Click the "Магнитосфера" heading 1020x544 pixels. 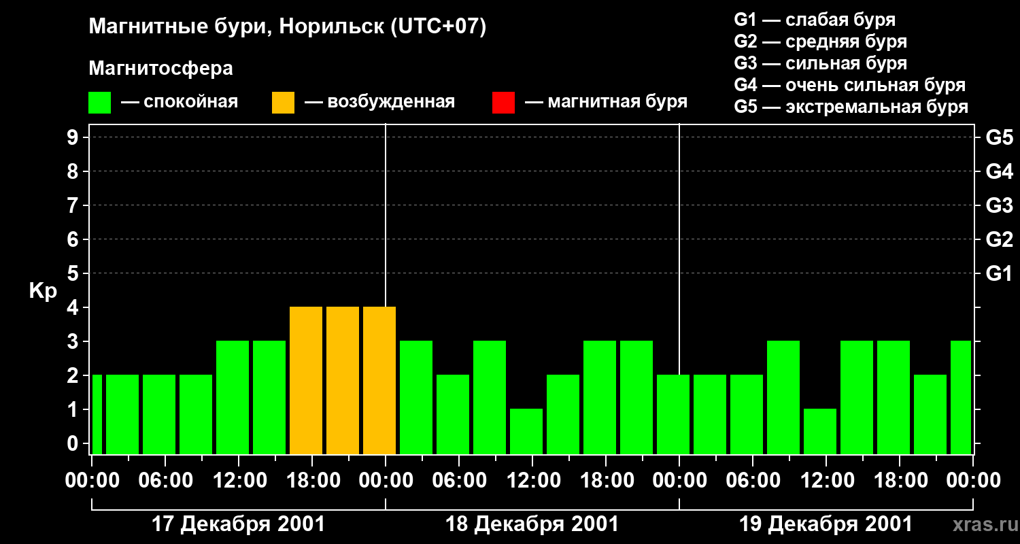click(161, 69)
